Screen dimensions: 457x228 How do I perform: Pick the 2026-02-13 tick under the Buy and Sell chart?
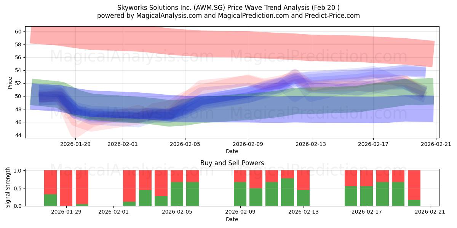coord(304,212)
